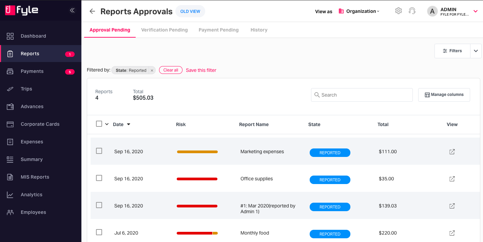
Task: Open the Employees section icon
Action: [x=10, y=212]
